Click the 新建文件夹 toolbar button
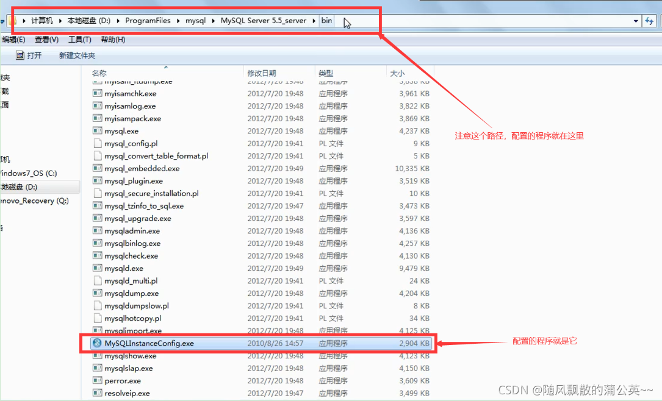This screenshot has height=401, width=662. pyautogui.click(x=77, y=55)
